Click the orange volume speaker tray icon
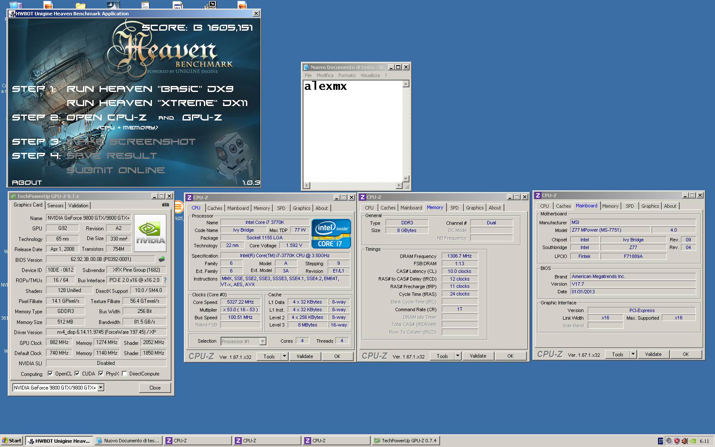The height and width of the screenshot is (447, 715). point(684,441)
